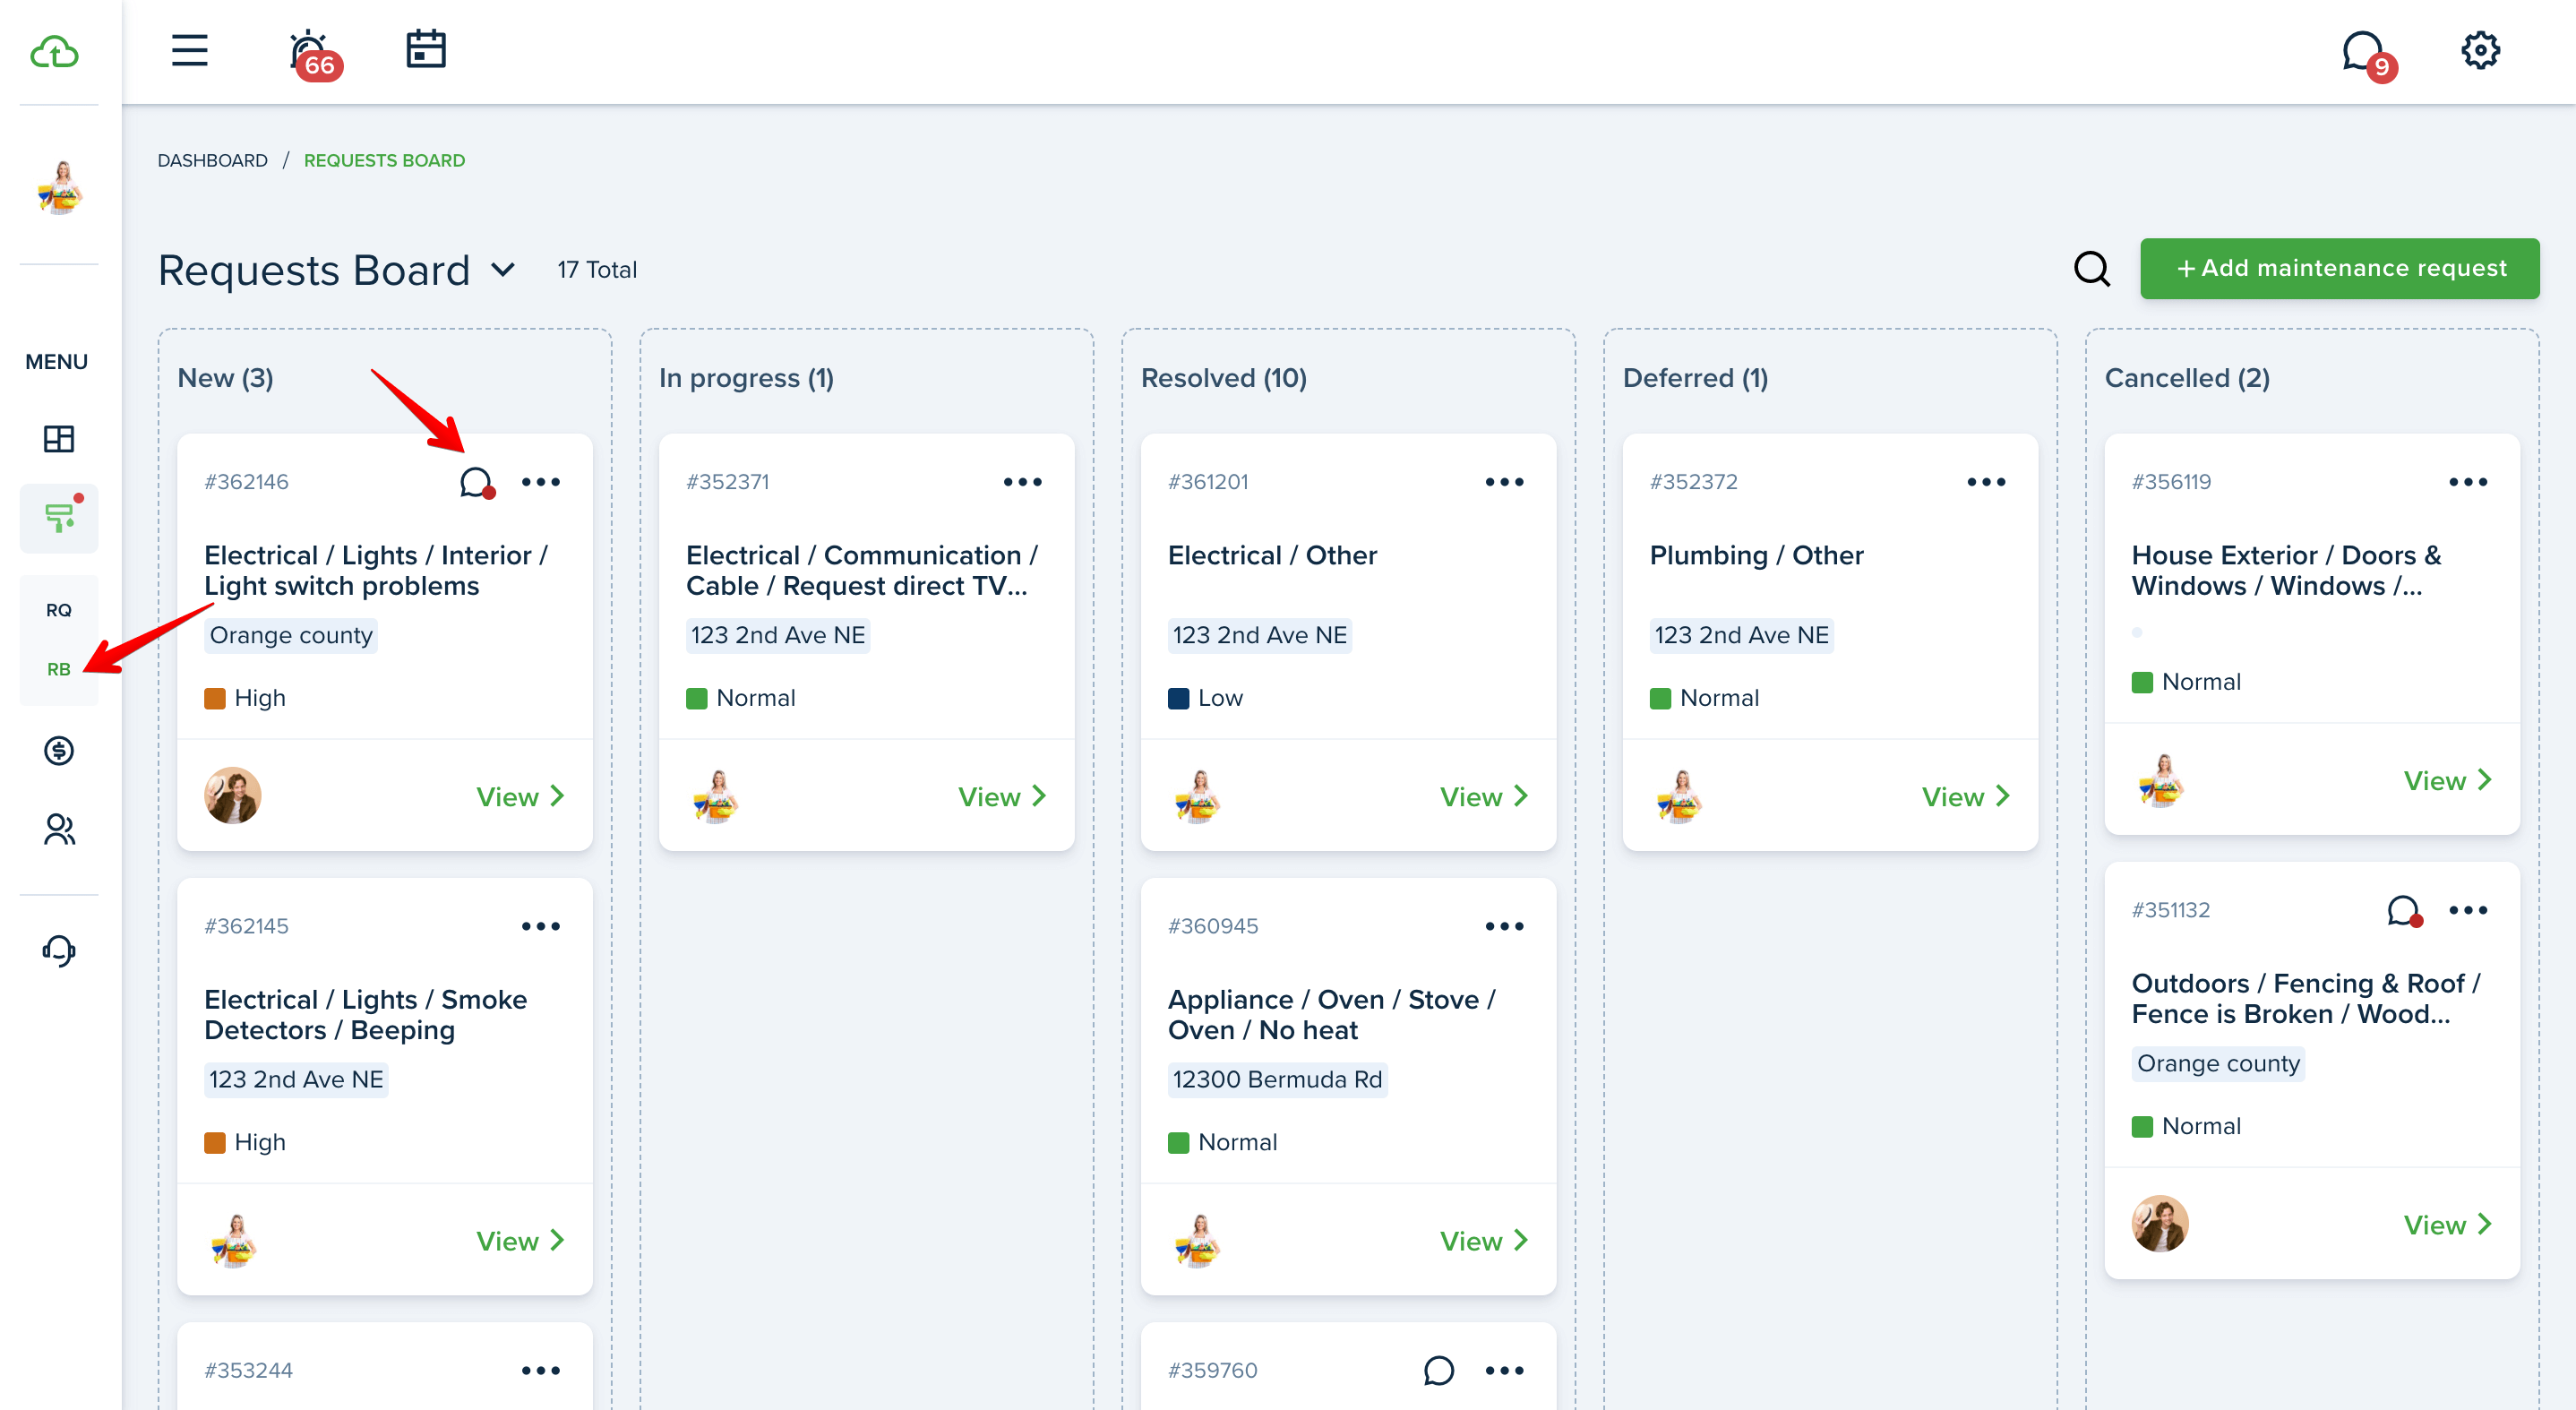
Task: Expand the Requests Board title dropdown
Action: [x=503, y=270]
